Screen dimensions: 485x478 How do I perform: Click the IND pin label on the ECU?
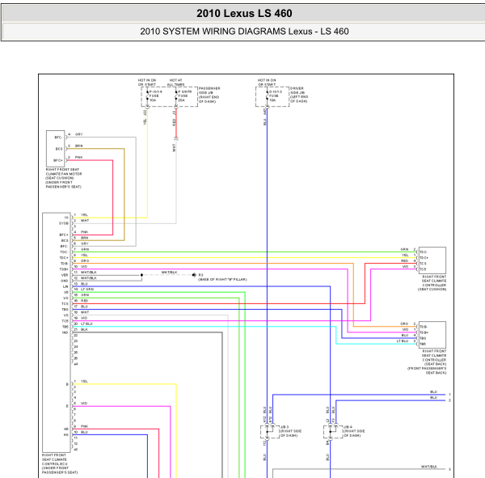coord(65,332)
